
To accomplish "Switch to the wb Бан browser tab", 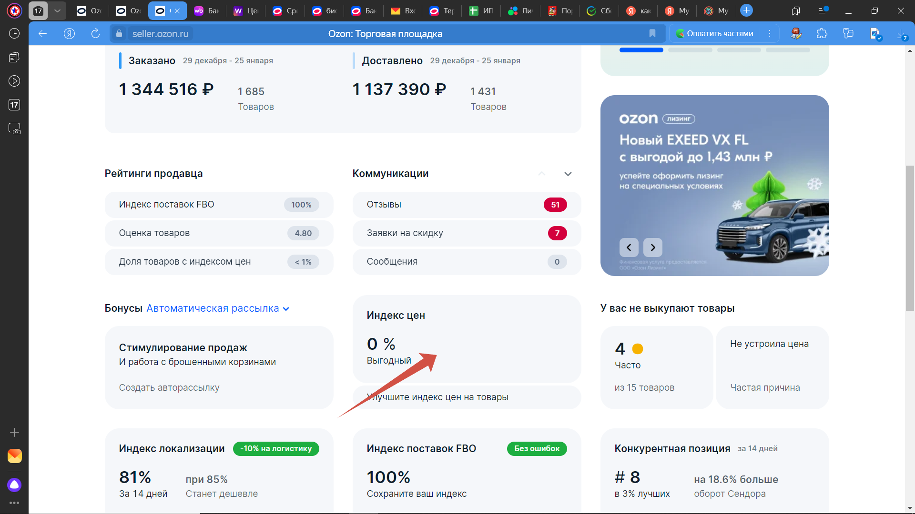I will pos(207,10).
